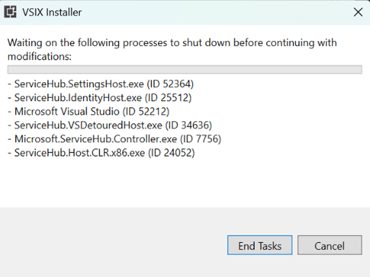Screen dimensions: 370x277
Task: Click the 'Waiting on the following processes' message
Action: click(x=172, y=49)
